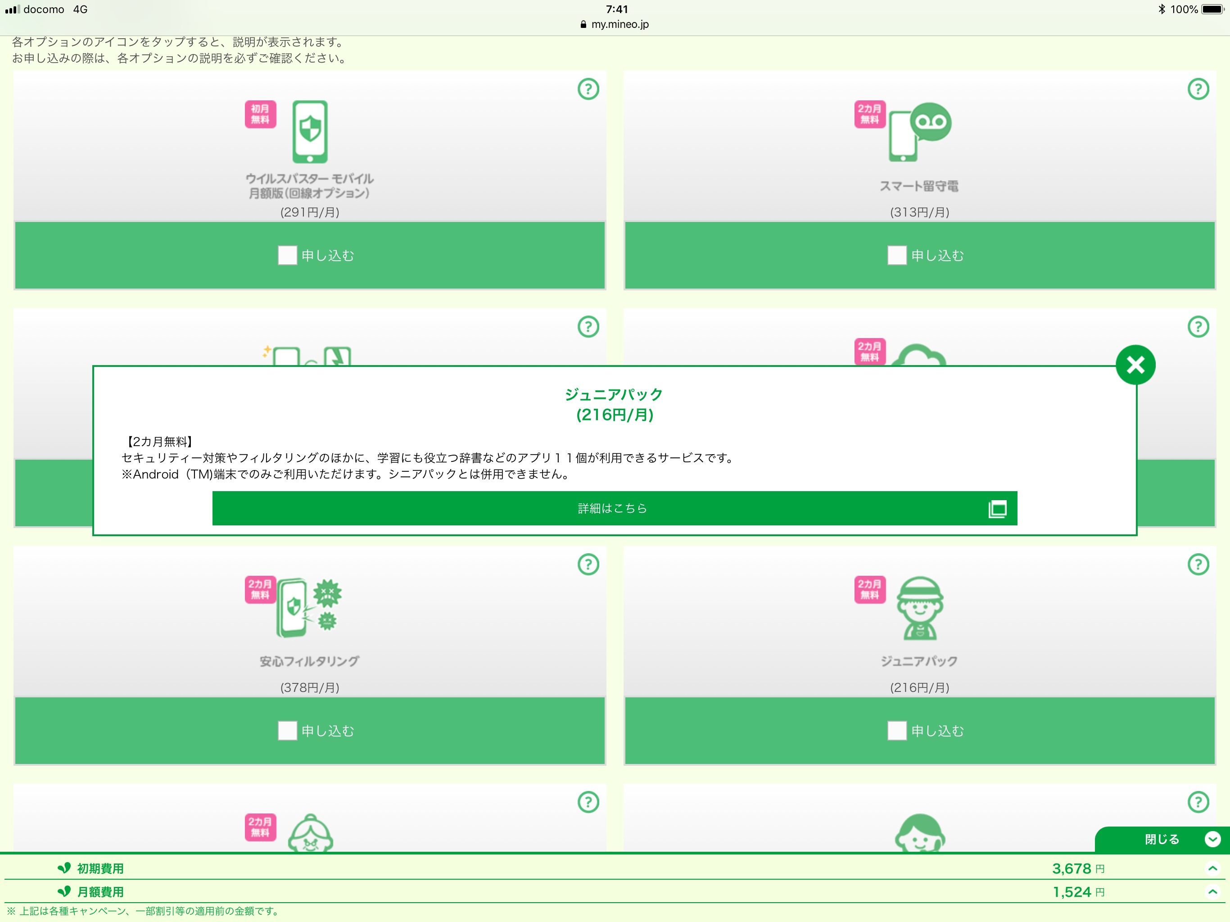
Task: Check 申し込む for スマート留守電
Action: [896, 255]
